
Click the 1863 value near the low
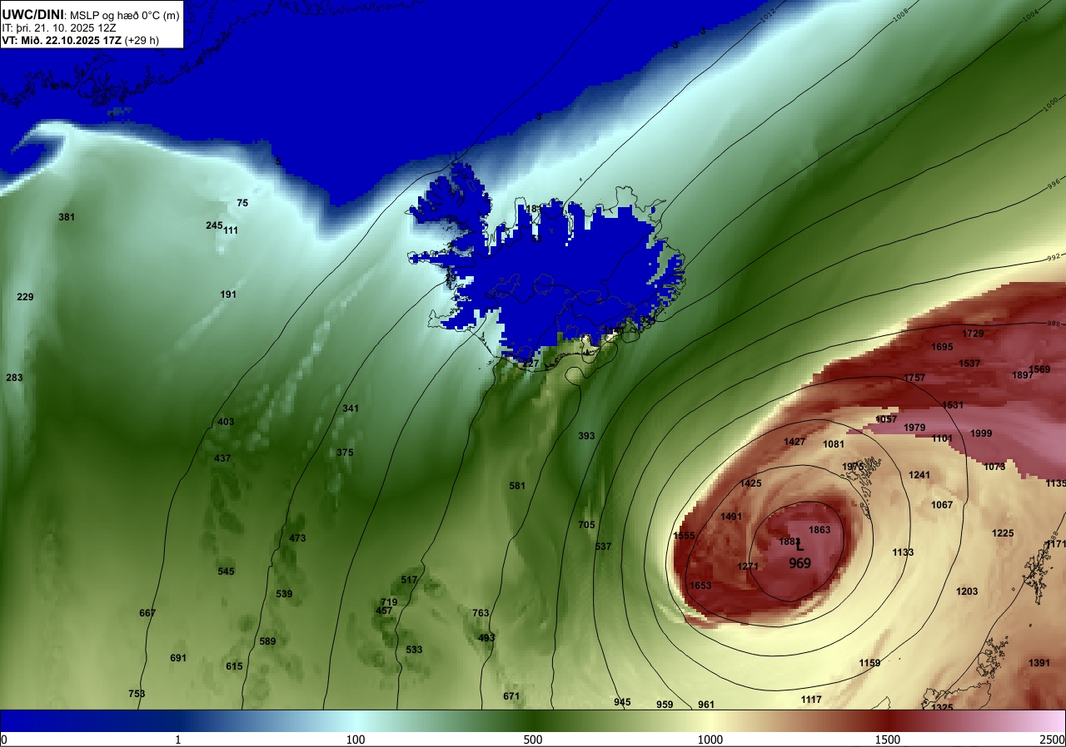click(819, 530)
